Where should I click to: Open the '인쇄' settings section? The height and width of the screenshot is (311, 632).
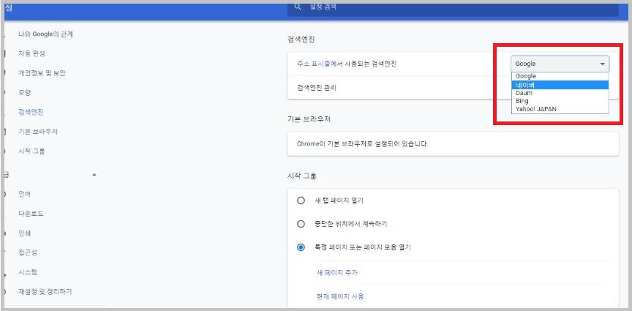25,233
